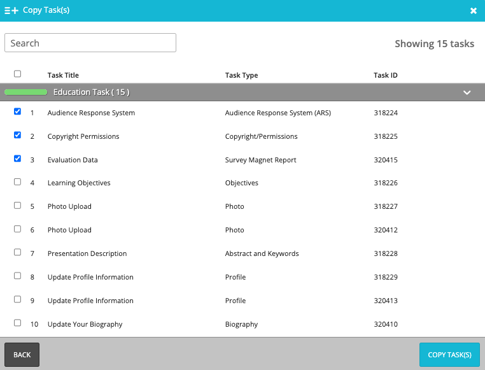Click Audience Response System (ARS) task type

point(278,113)
